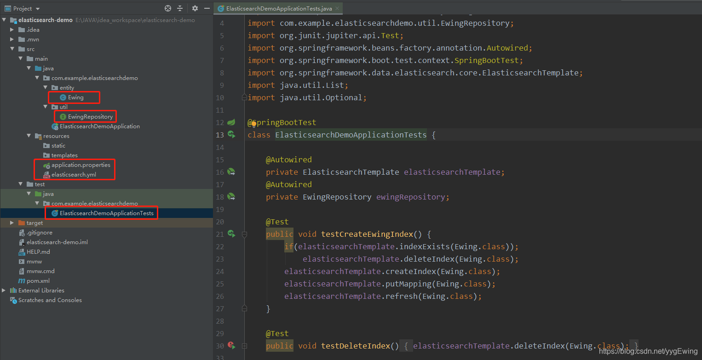Click Project tool window icon in header
This screenshot has height=360, width=702.
[x=7, y=9]
